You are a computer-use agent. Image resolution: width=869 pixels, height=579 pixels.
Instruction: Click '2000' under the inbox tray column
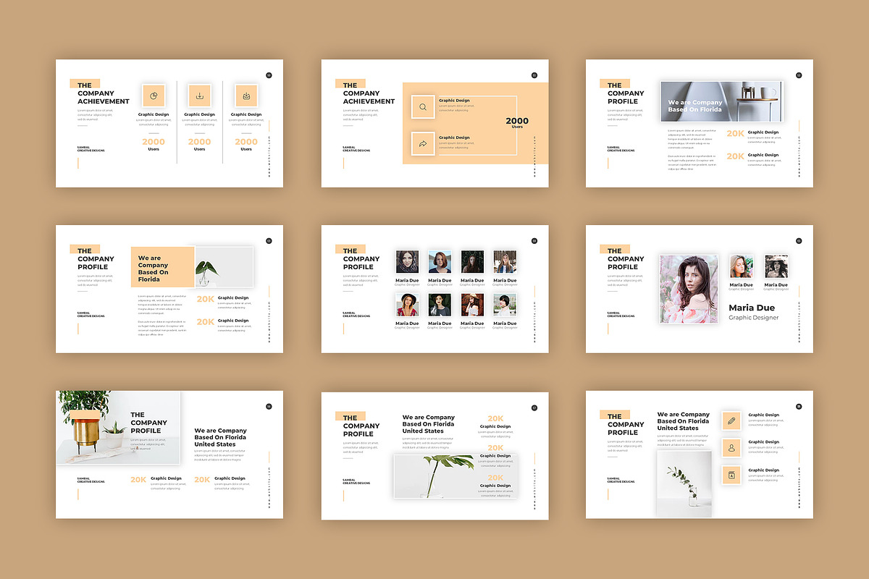coord(246,142)
